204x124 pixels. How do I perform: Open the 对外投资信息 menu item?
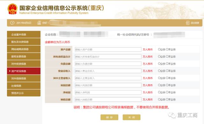24,64
